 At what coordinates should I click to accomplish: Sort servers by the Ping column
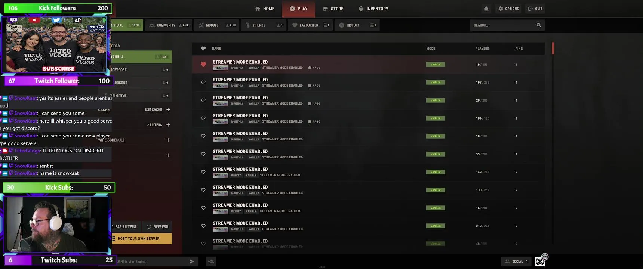pos(519,49)
